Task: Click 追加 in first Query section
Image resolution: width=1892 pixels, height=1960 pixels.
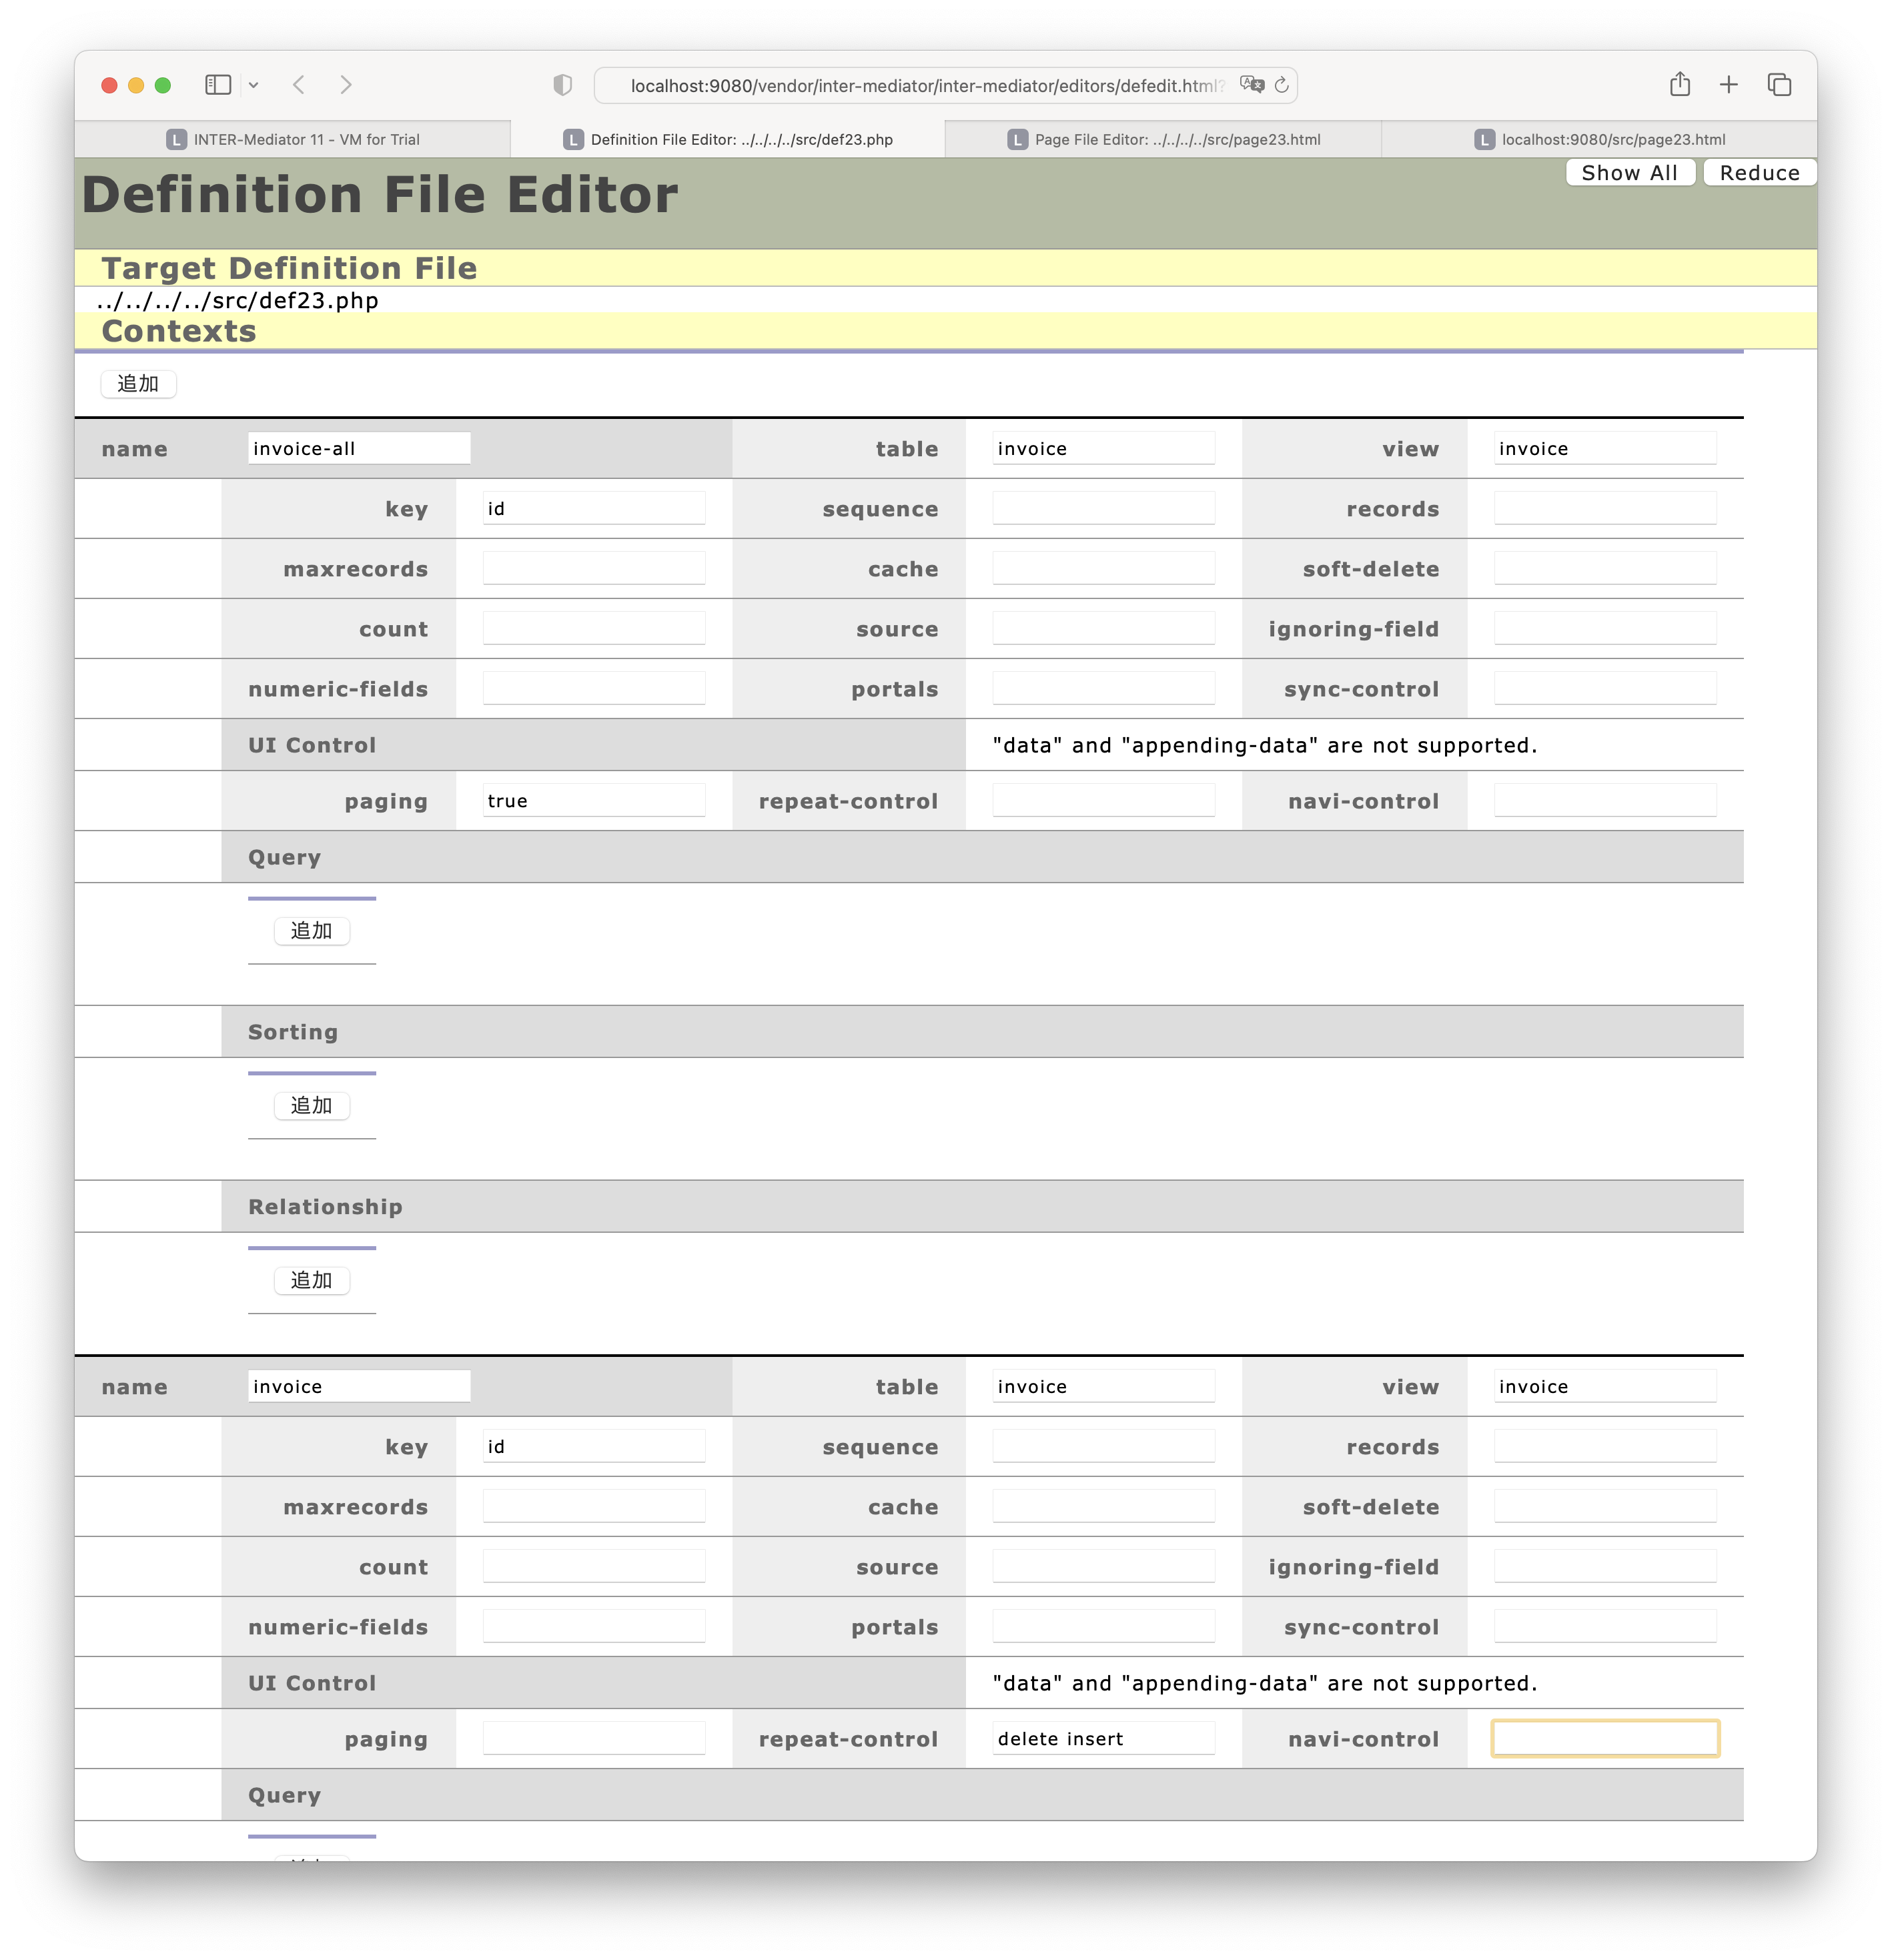Action: [x=311, y=931]
